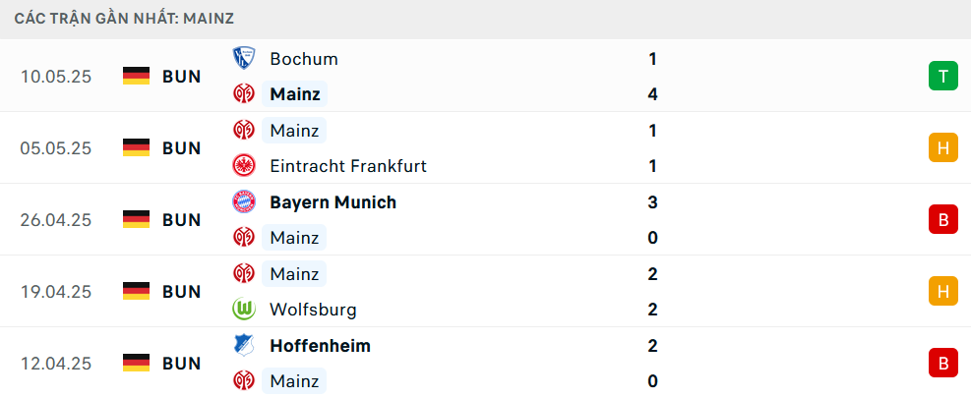Click red B badge for Hoffenheim match
The width and height of the screenshot is (971, 398).
pos(943,363)
